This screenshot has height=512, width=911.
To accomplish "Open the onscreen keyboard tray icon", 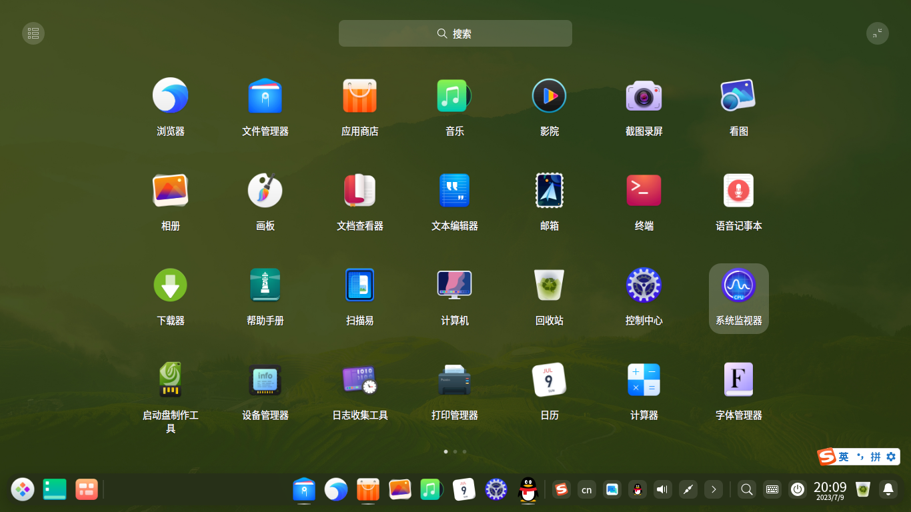I will tap(772, 489).
